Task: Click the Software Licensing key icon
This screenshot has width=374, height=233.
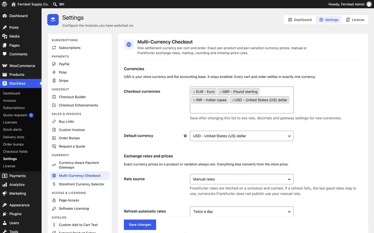Action: click(54, 209)
